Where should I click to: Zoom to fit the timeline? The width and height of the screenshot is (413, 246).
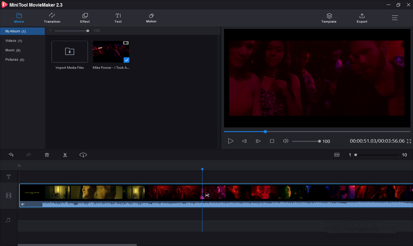pos(337,155)
